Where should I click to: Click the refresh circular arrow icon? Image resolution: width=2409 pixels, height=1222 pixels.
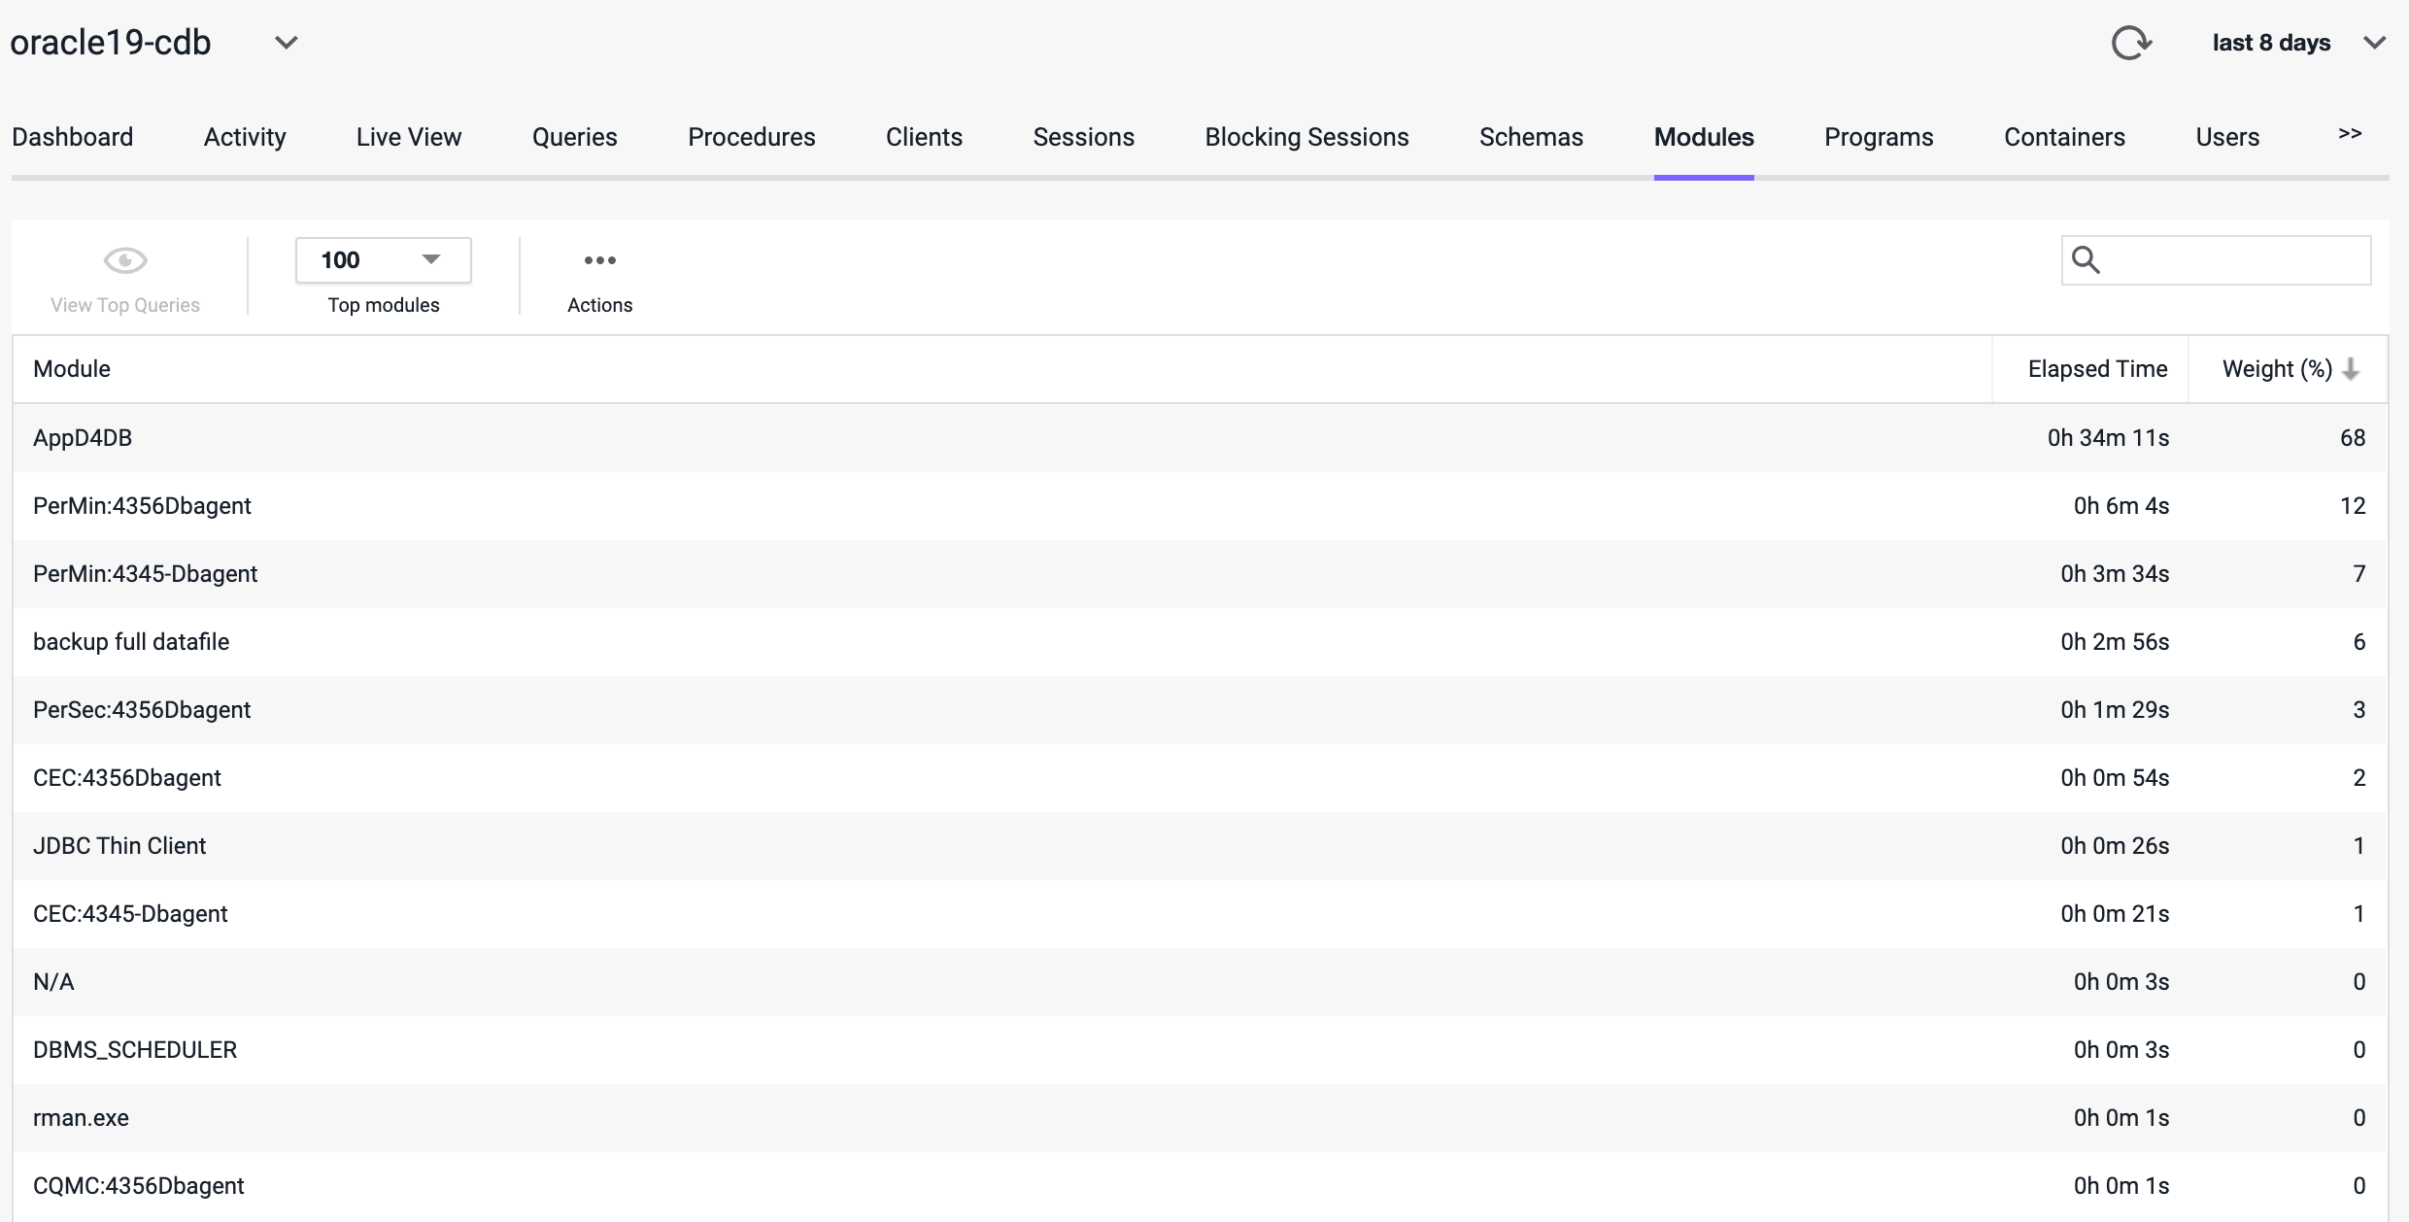coord(2131,43)
